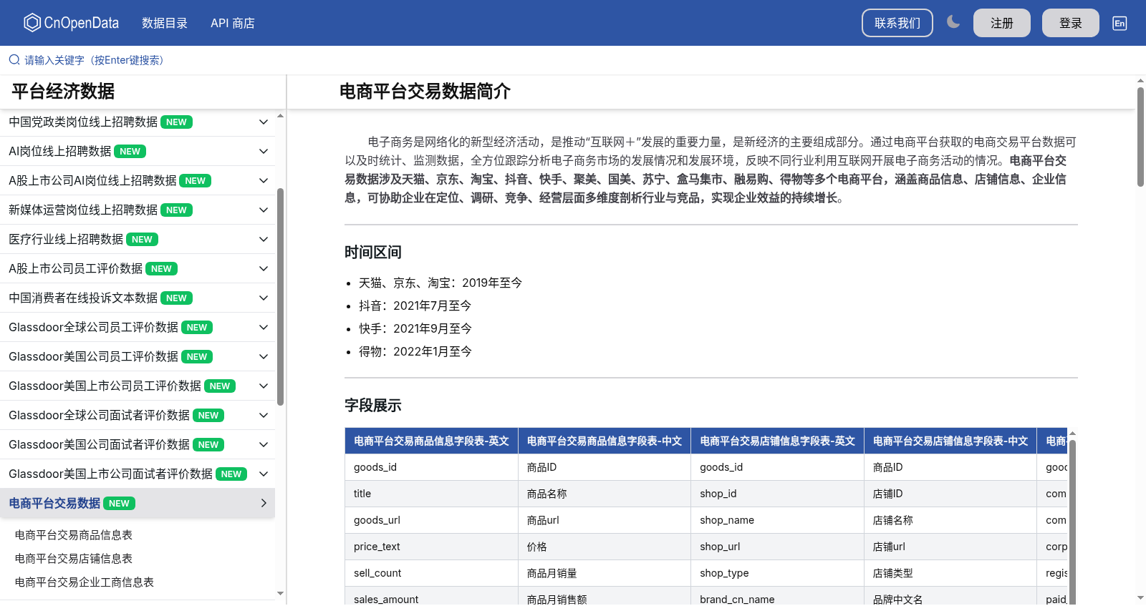Open 电商平台交易店铺信息表 link
Screen dimensions: 1146x616
click(74, 559)
